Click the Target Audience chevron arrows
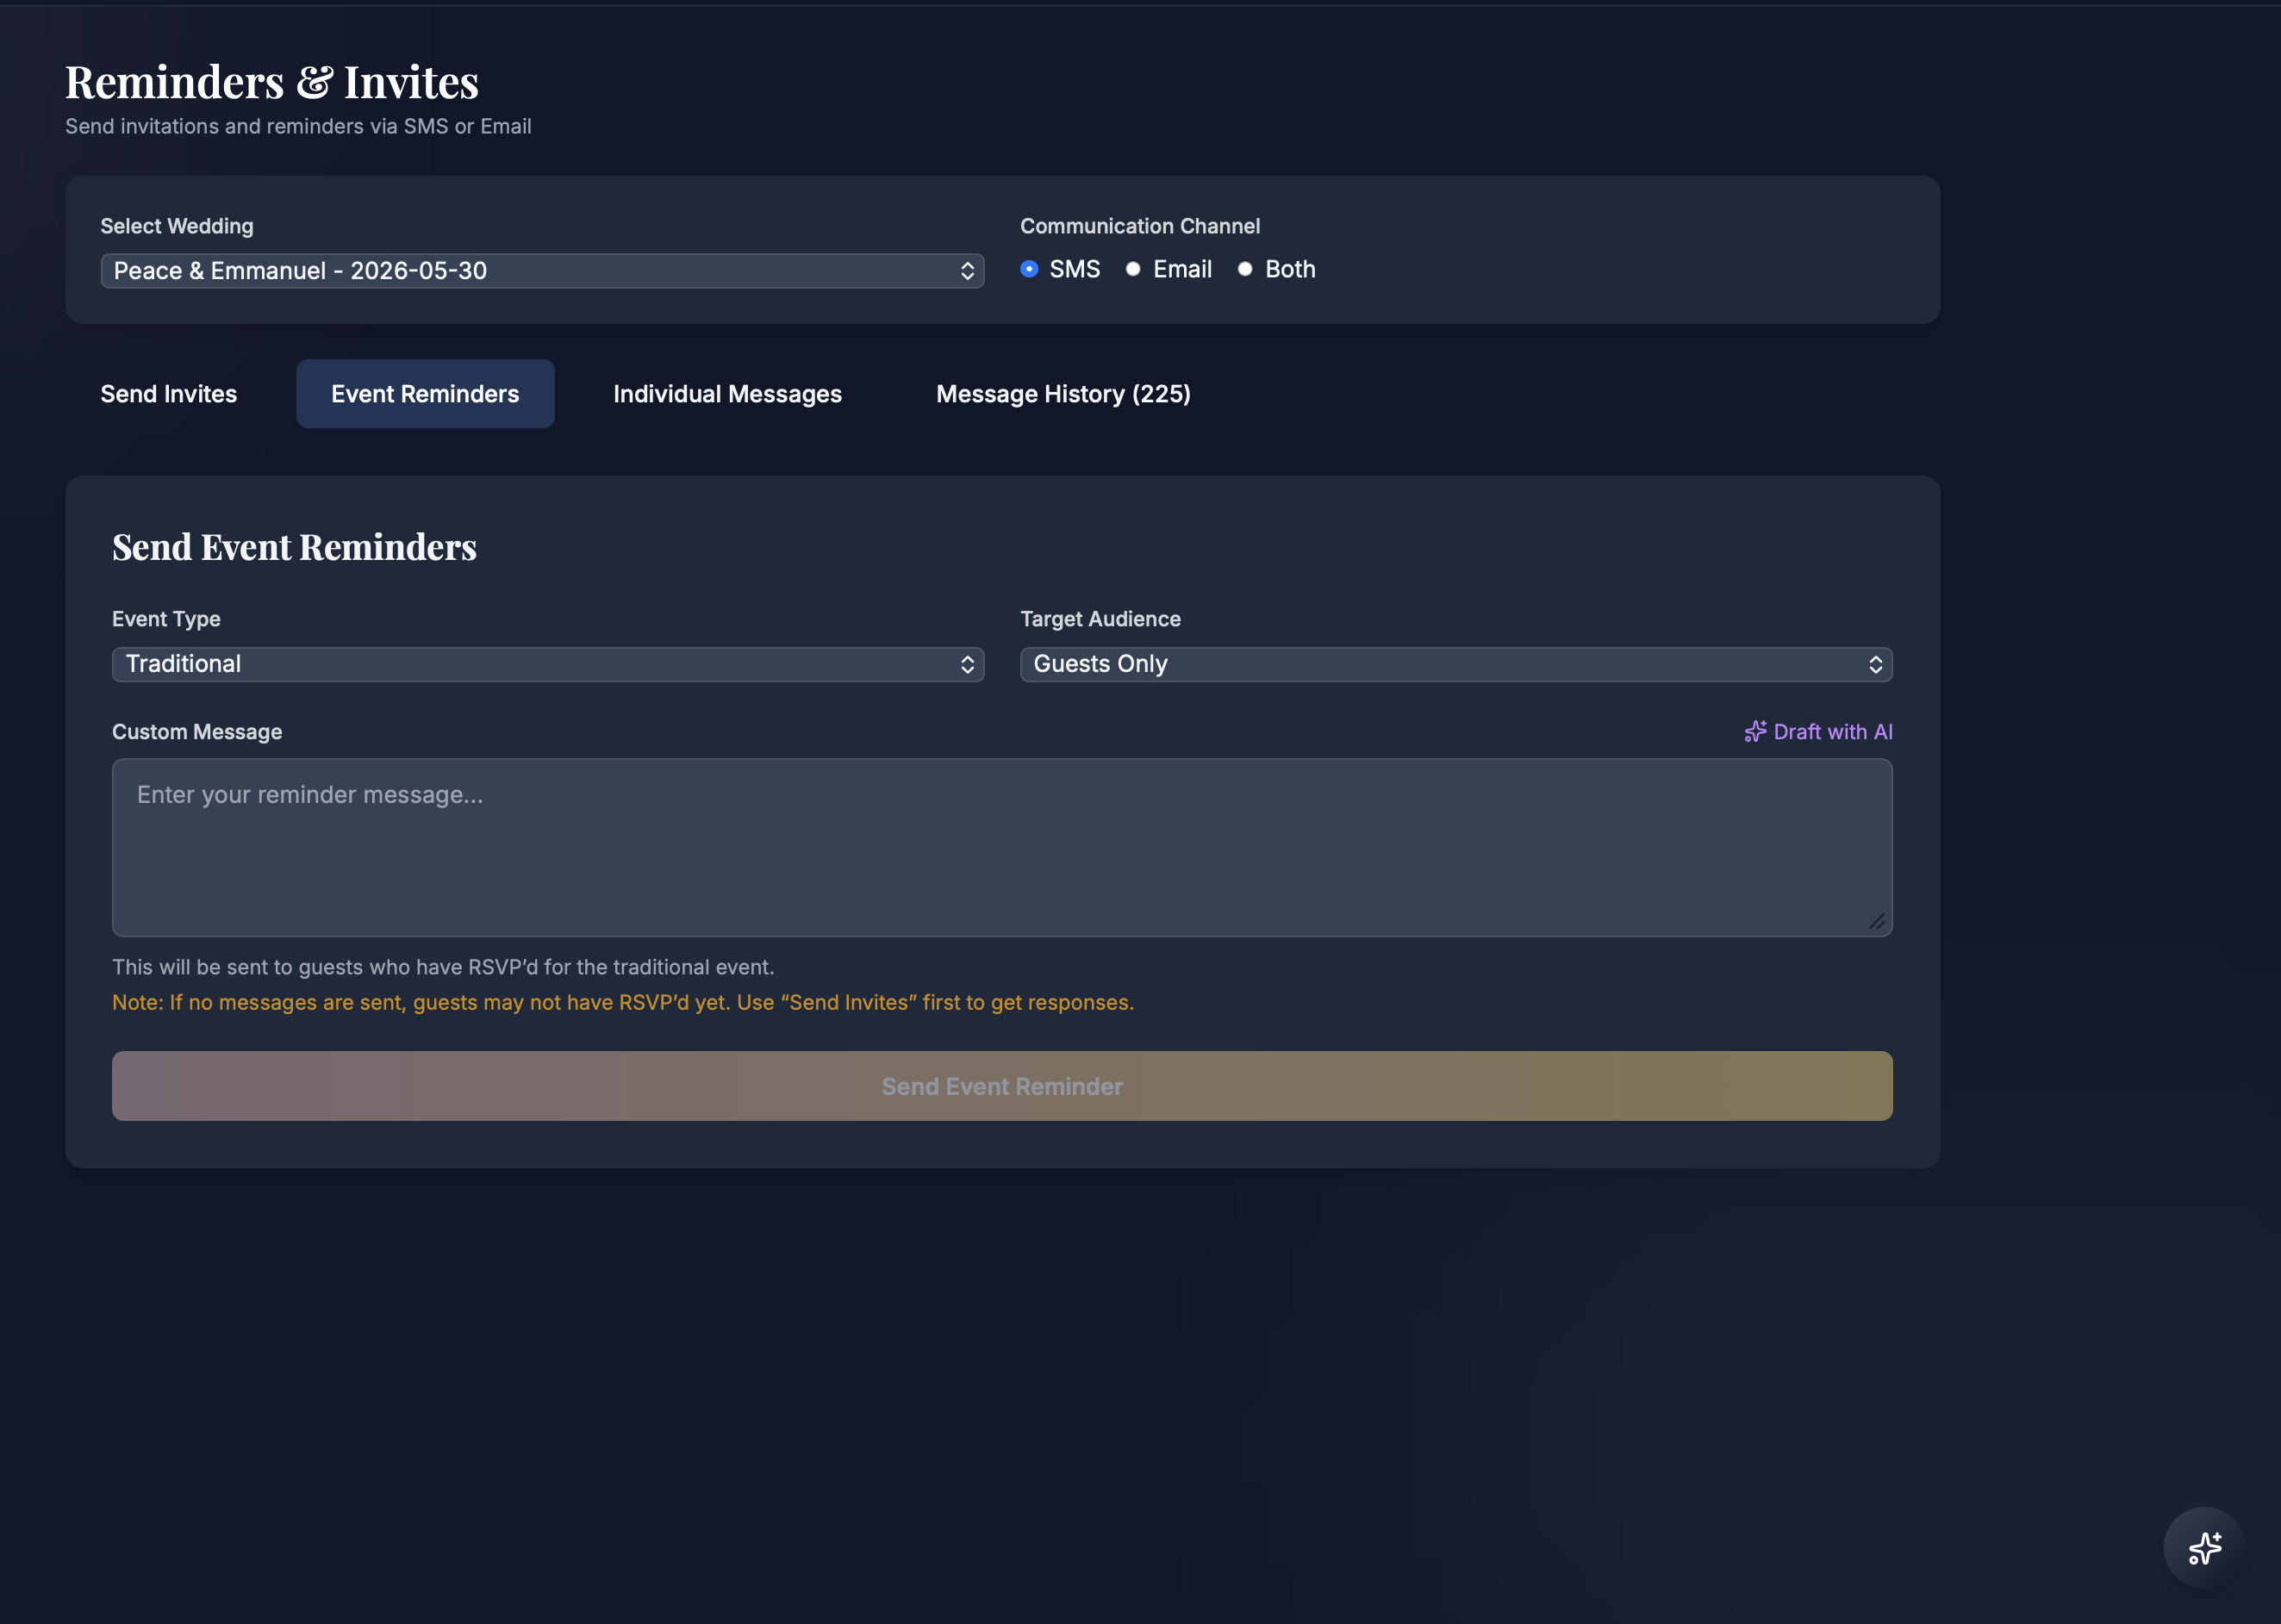Image resolution: width=2281 pixels, height=1624 pixels. click(1875, 665)
